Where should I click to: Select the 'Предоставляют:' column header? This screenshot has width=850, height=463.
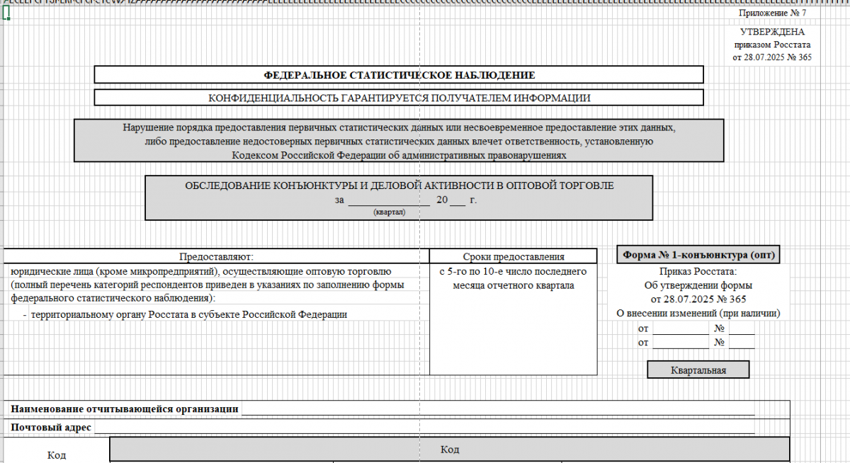[216, 256]
